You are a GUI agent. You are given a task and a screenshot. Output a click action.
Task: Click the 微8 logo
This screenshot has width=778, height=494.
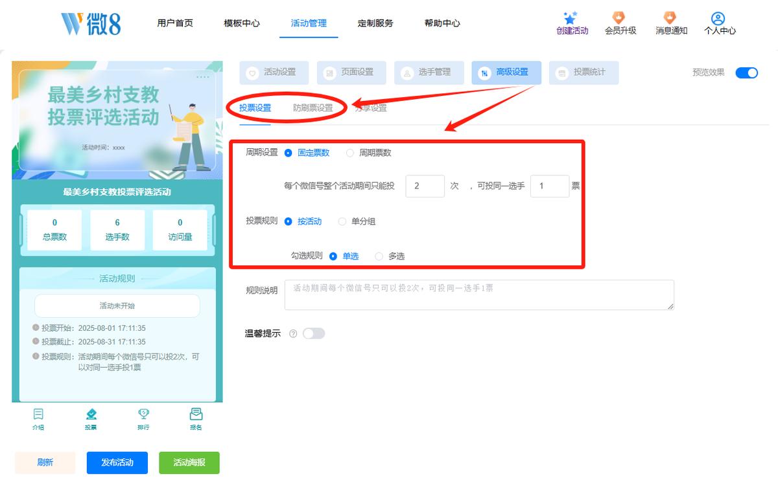(91, 23)
